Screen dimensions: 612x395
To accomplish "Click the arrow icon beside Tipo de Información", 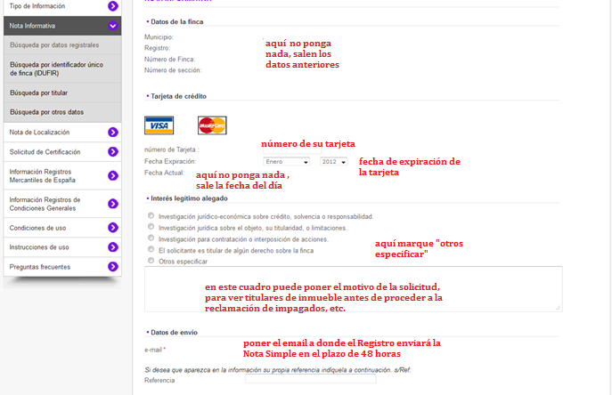I will click(113, 6).
